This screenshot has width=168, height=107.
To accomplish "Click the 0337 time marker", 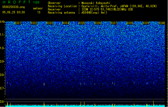I will pos(114,23).
